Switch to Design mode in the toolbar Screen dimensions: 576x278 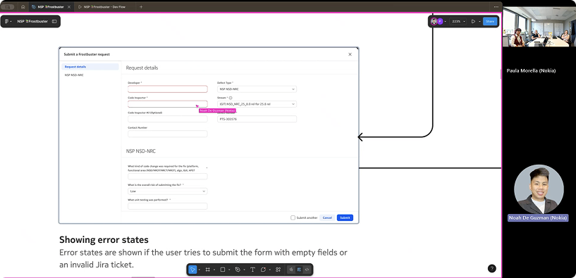[x=300, y=270]
